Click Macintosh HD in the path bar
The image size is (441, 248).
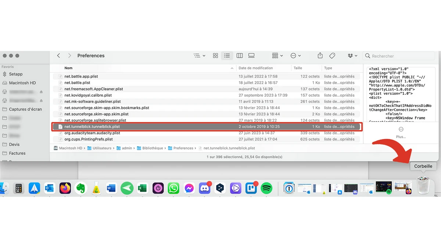[x=68, y=148]
